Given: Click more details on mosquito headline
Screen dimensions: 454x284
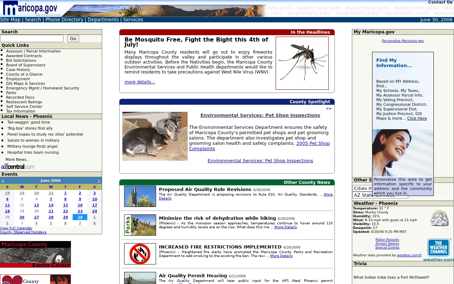Looking at the screenshot, I should coord(140,82).
